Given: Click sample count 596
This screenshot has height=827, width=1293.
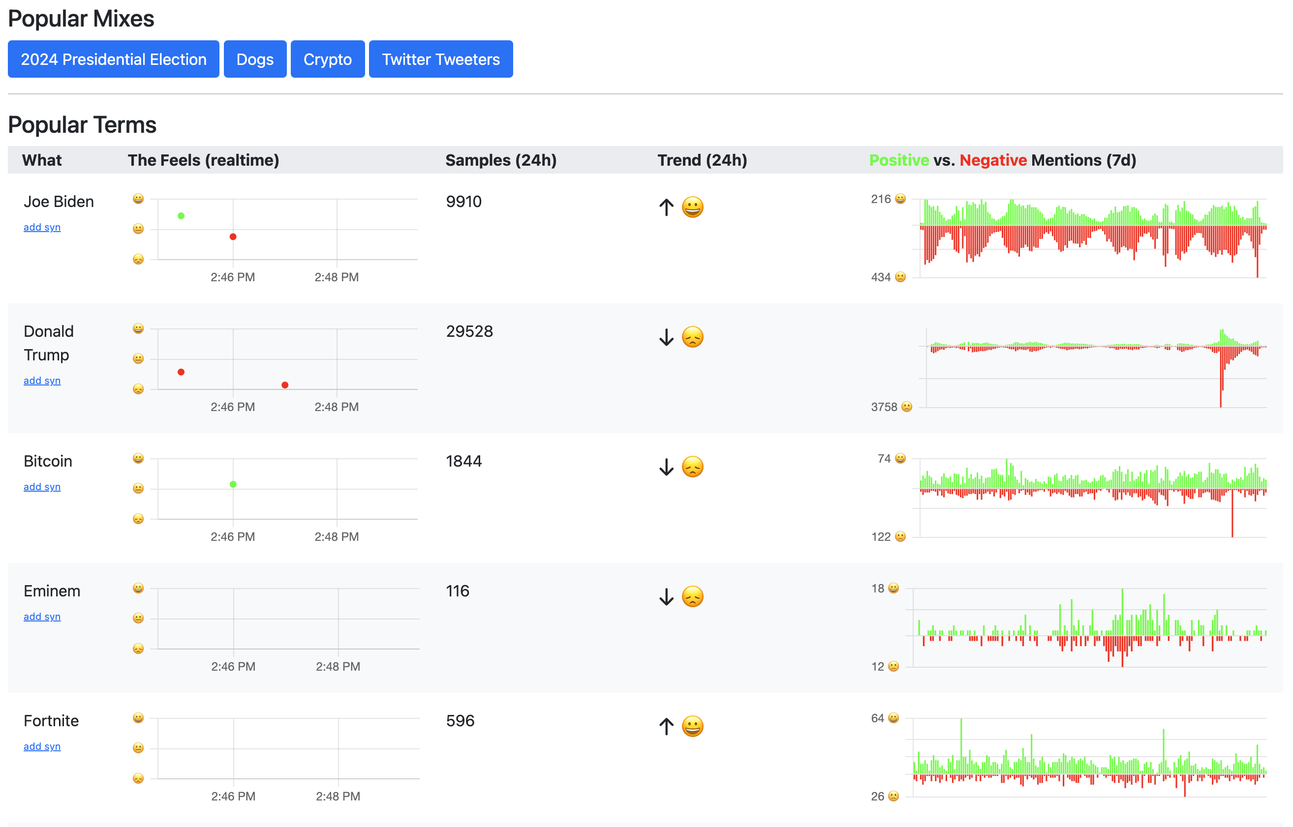Looking at the screenshot, I should point(460,721).
